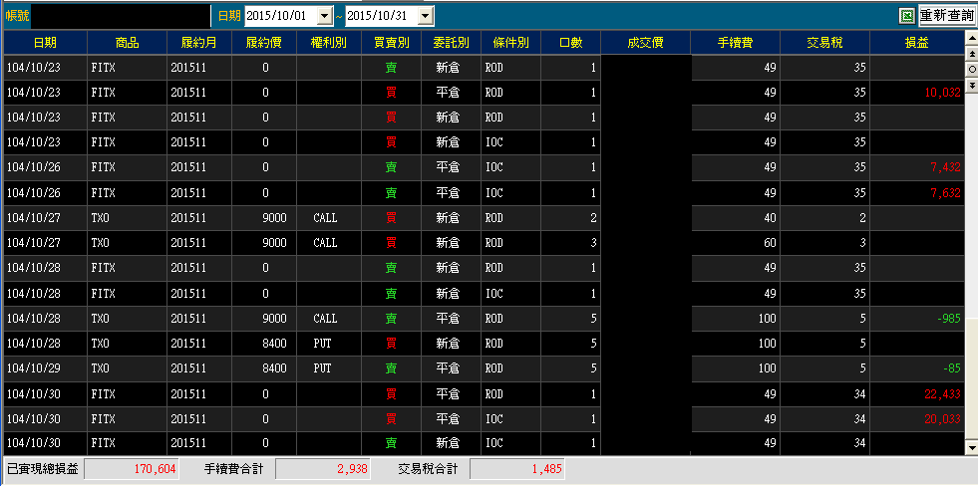Click the 履約月 column header
Viewport: 978px width, 486px height.
(x=199, y=43)
